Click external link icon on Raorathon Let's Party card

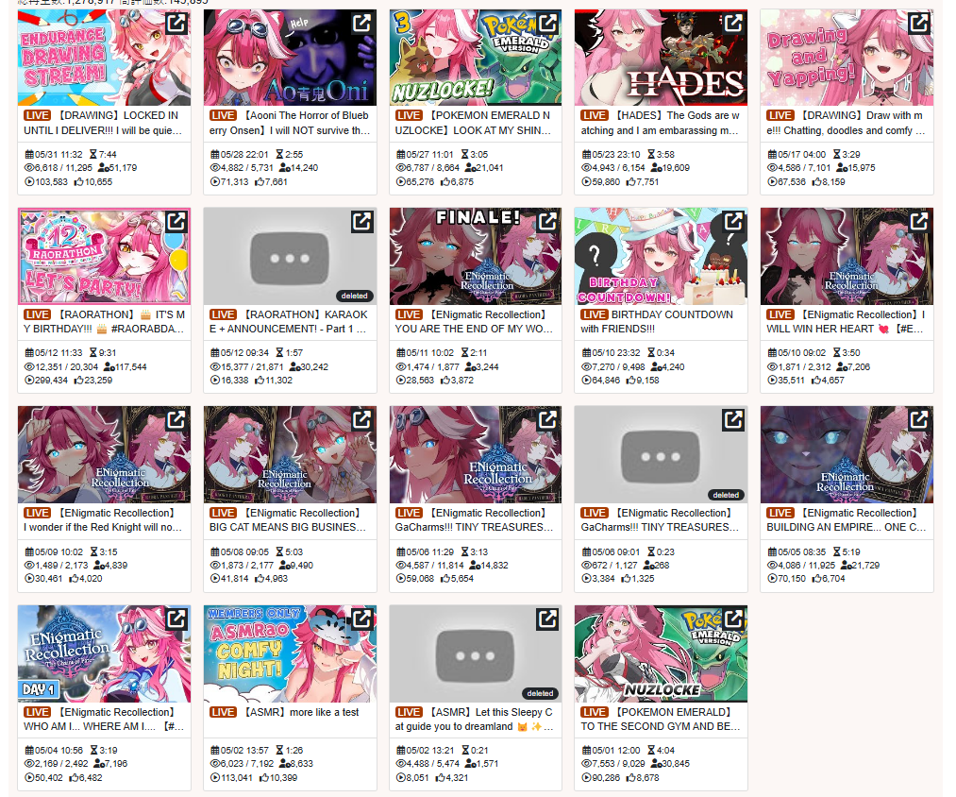point(176,222)
